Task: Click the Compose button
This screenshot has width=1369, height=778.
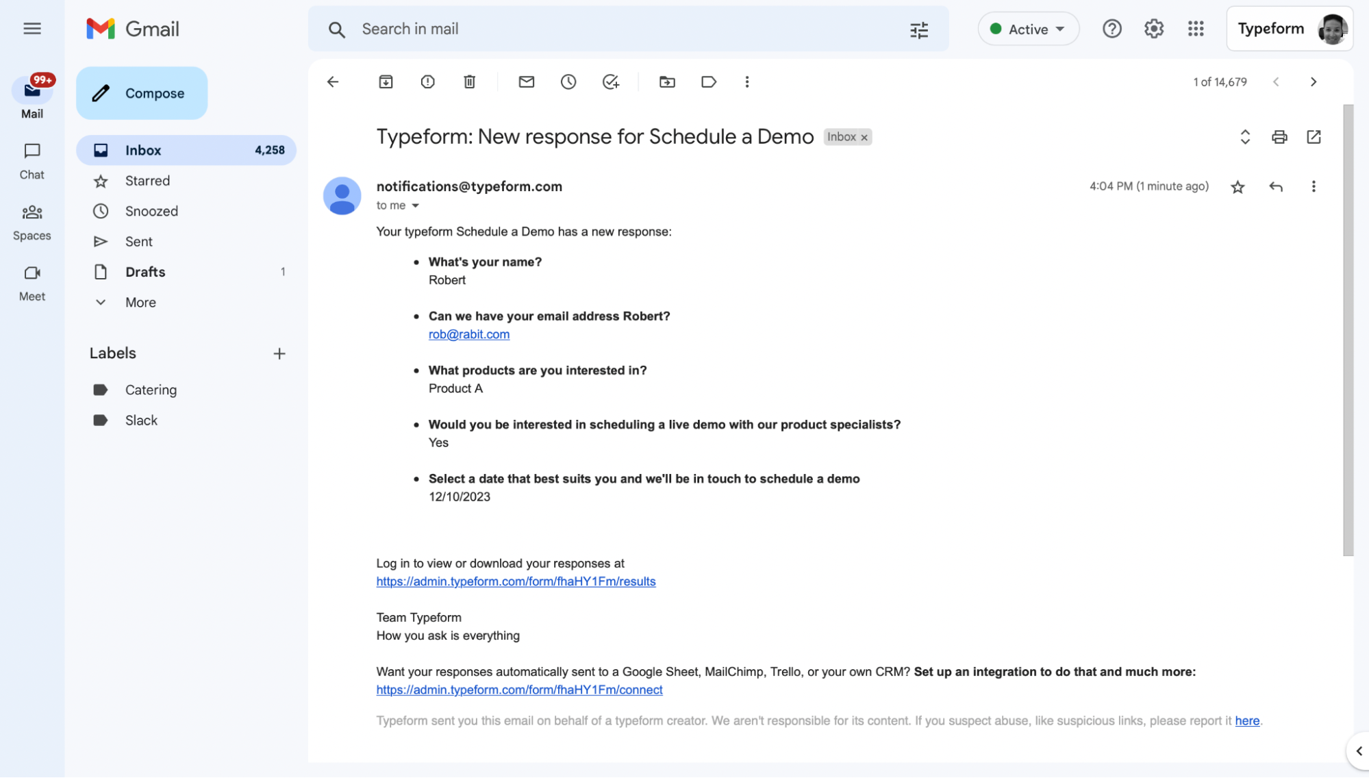Action: click(x=142, y=93)
